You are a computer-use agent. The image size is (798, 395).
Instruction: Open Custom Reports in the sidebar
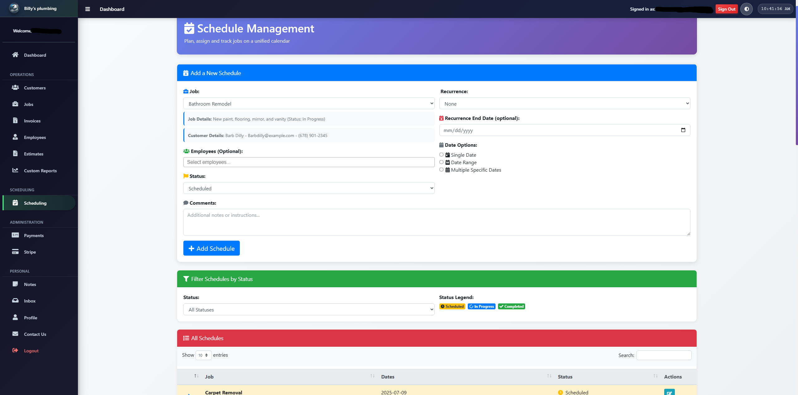(x=39, y=170)
